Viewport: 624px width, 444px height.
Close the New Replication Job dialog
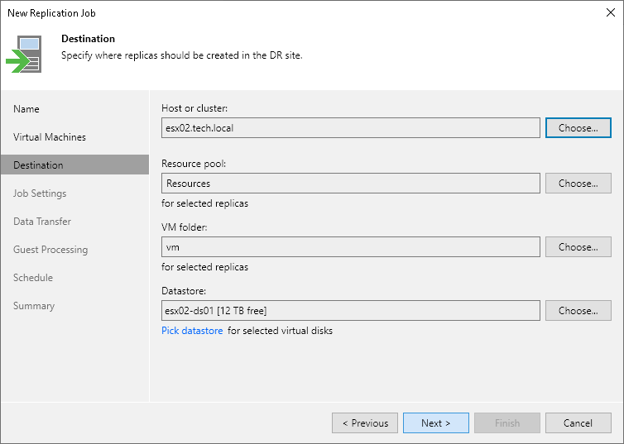point(608,13)
